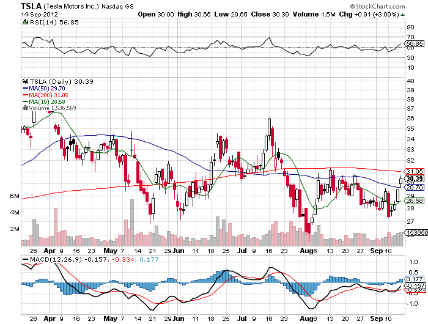
Task: Click the MACD histogram value 0.177 axis label
Action: pyautogui.click(x=415, y=279)
